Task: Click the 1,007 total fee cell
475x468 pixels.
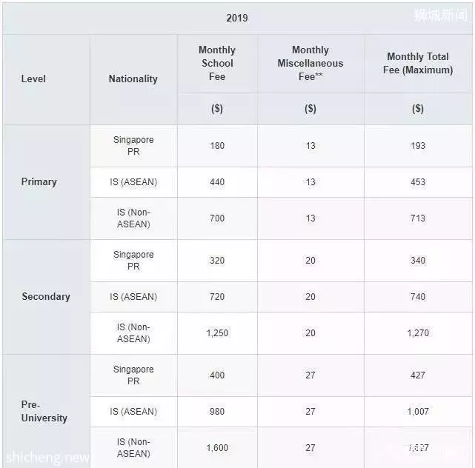Action: click(x=418, y=412)
